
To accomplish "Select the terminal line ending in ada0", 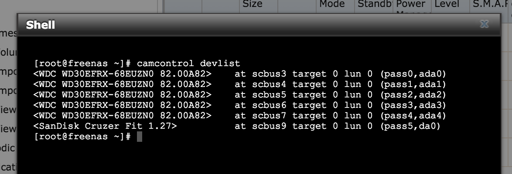I will [240, 74].
